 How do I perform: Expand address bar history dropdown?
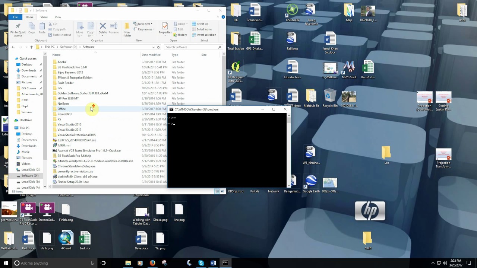[x=153, y=47]
